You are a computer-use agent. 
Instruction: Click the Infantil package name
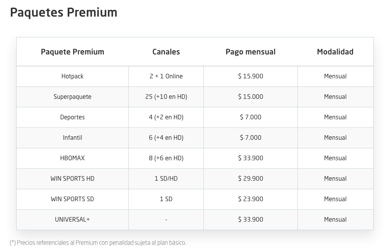click(x=72, y=137)
